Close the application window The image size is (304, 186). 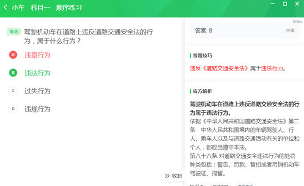pos(297,4)
